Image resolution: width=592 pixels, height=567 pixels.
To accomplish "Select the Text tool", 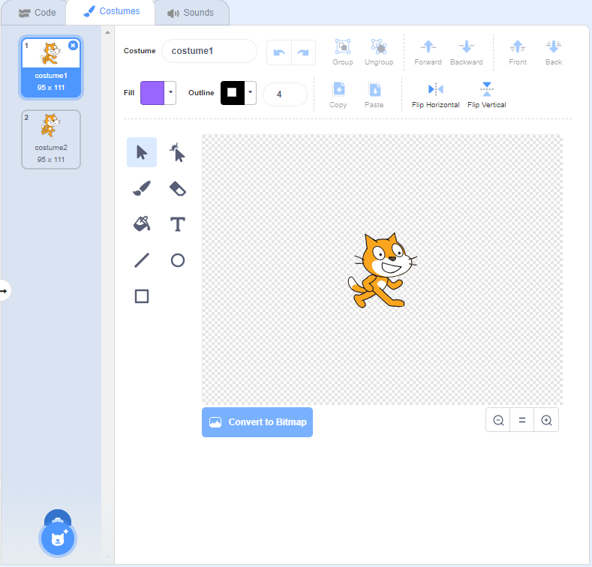I will click(177, 224).
